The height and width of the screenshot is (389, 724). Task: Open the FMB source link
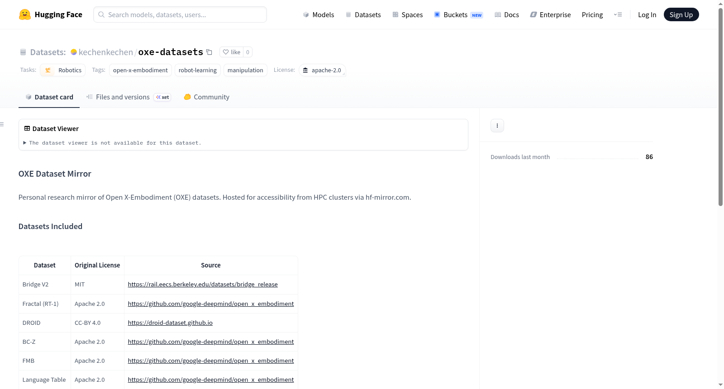[x=211, y=361]
